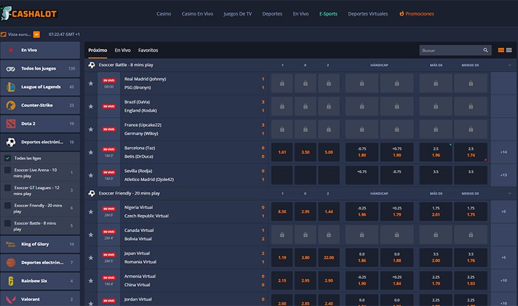Image resolution: width=518 pixels, height=306 pixels.
Task: Favorite the Canada vs Bolivia Virtual match
Action: pyautogui.click(x=91, y=235)
